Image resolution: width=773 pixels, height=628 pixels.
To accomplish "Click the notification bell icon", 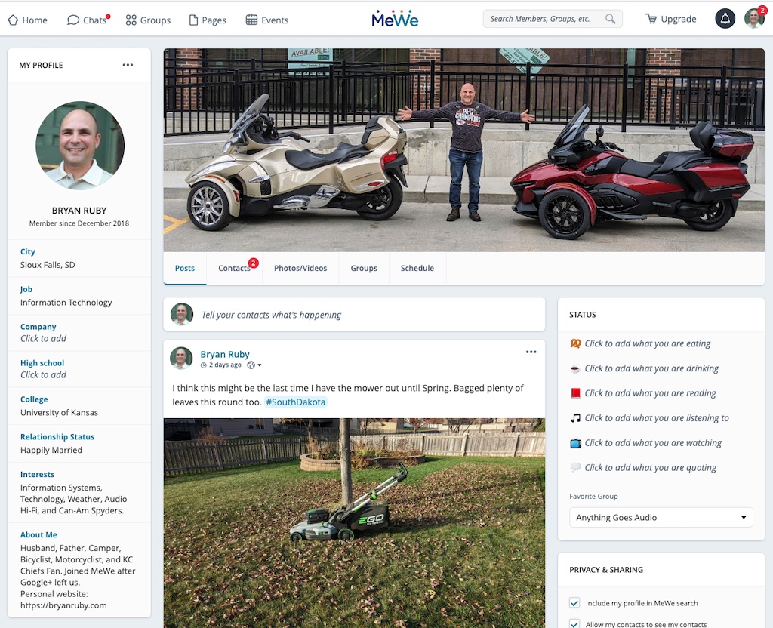I will point(725,20).
